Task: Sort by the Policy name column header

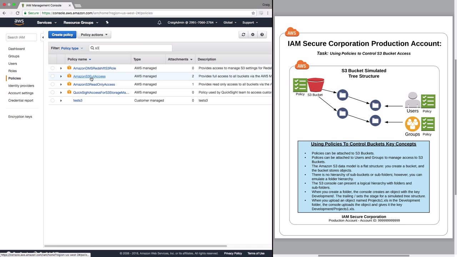Action: click(x=79, y=59)
